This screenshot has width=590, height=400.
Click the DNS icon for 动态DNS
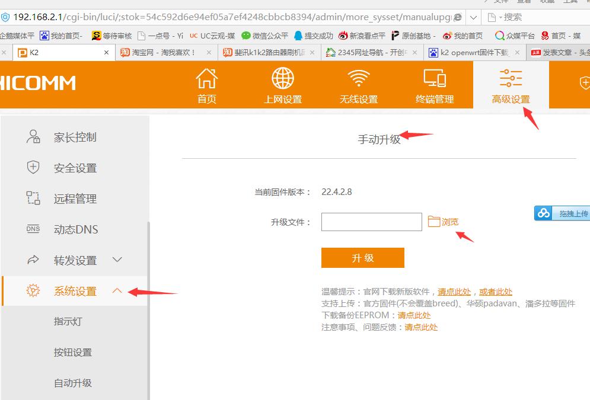point(32,229)
